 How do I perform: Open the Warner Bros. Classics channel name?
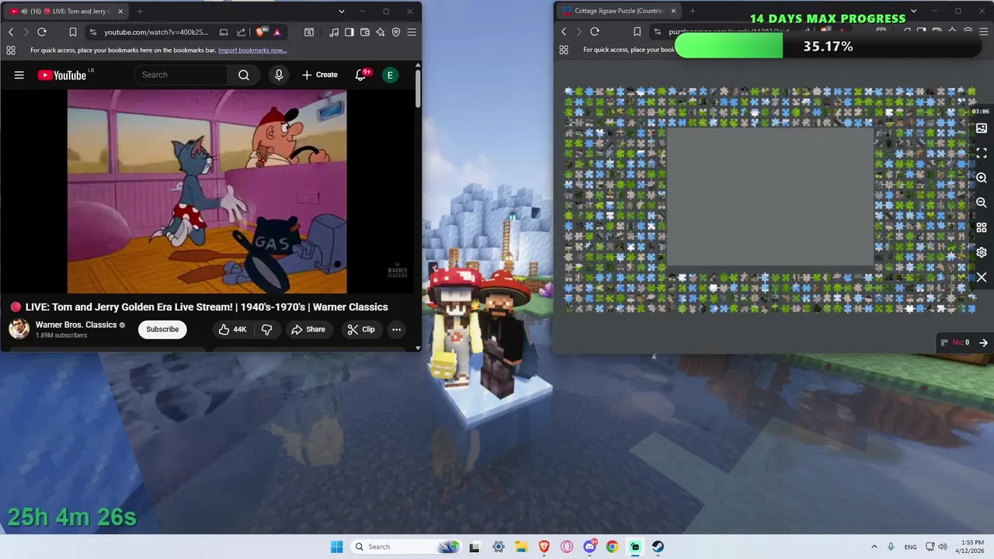tap(76, 325)
